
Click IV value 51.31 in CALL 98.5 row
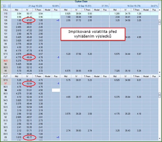point(29,47)
